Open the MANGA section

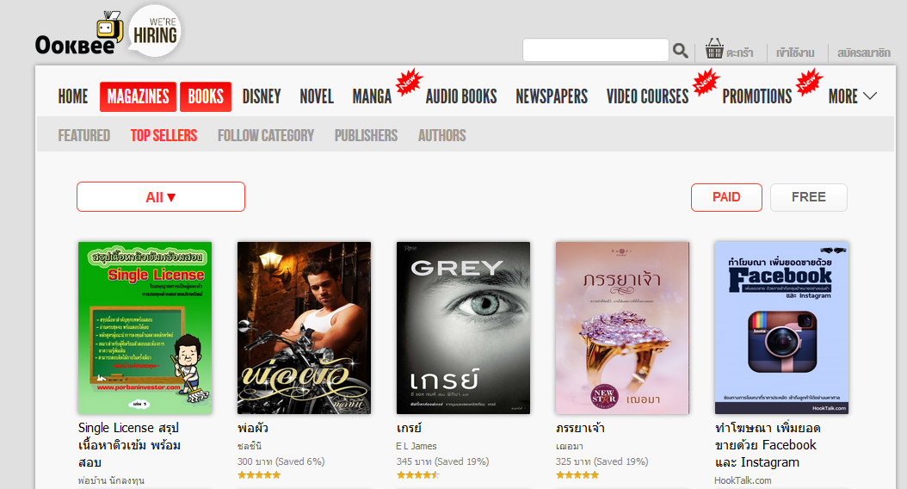[372, 96]
